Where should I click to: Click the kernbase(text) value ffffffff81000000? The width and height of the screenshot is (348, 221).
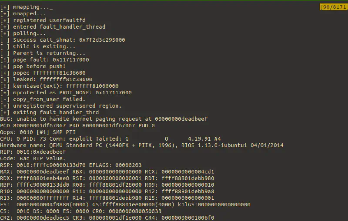tap(92, 86)
